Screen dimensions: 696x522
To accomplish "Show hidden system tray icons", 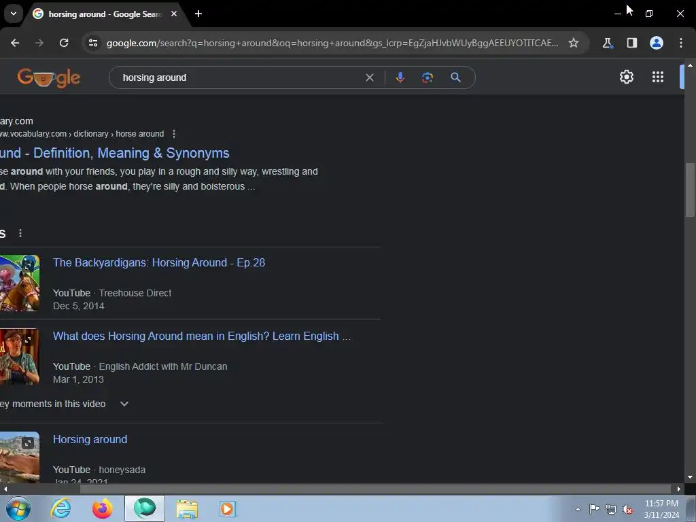I will (578, 509).
